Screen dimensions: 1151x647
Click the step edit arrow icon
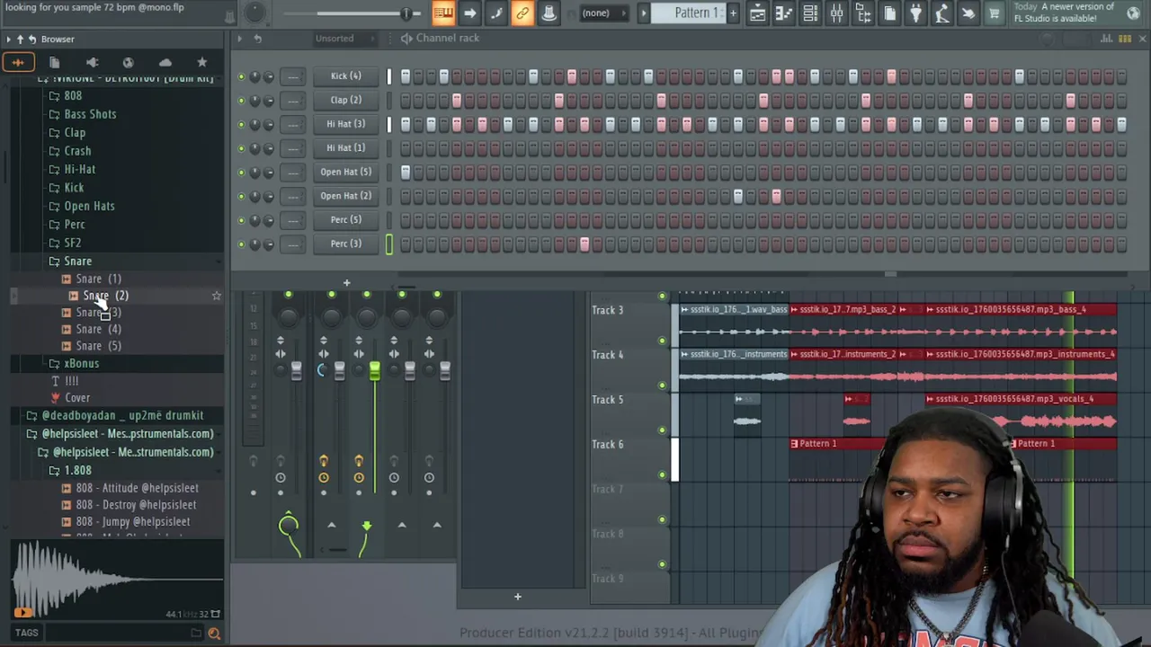[470, 13]
